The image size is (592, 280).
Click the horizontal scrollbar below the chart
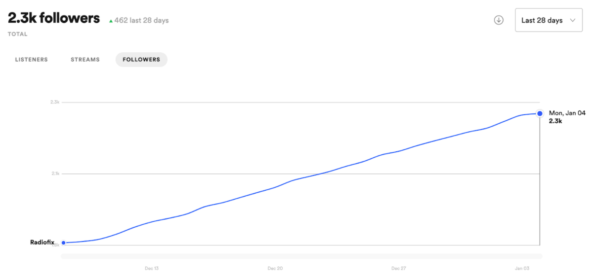coord(301,256)
